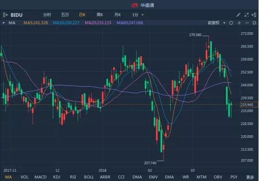Collapse the MA indicator triangle
259x181 pixels.
[x=3, y=23]
